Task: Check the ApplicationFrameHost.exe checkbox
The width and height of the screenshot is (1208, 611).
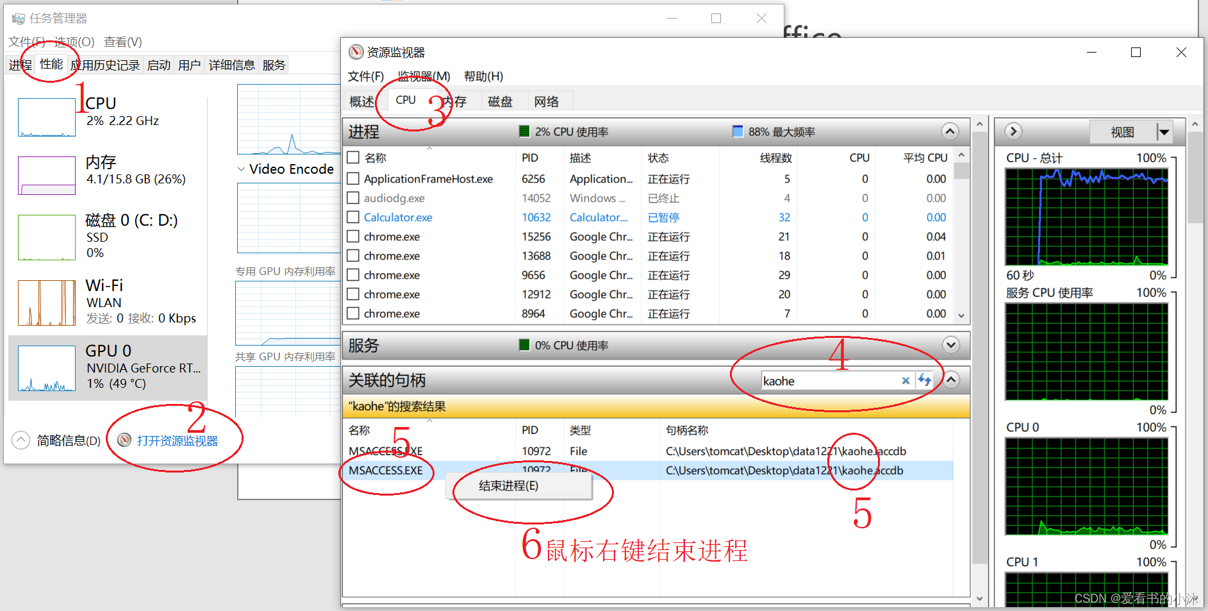Action: click(x=352, y=178)
